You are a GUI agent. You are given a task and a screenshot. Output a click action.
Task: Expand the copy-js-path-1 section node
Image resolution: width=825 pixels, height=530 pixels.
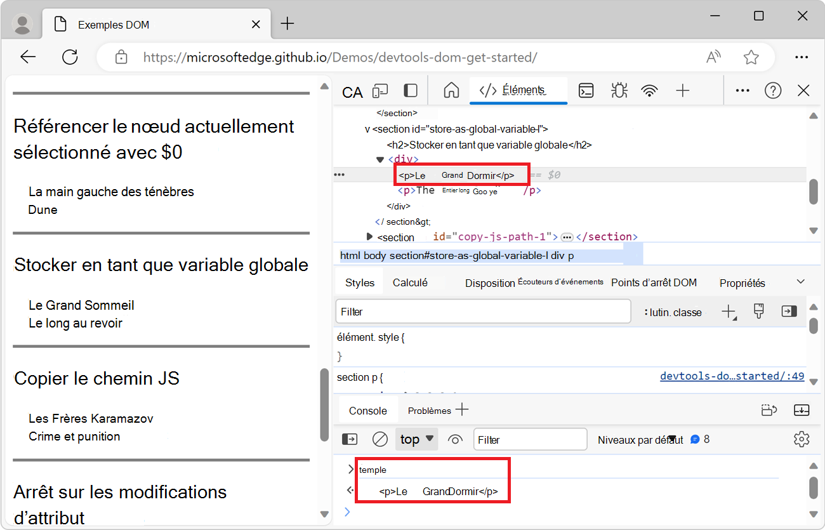pyautogui.click(x=370, y=237)
